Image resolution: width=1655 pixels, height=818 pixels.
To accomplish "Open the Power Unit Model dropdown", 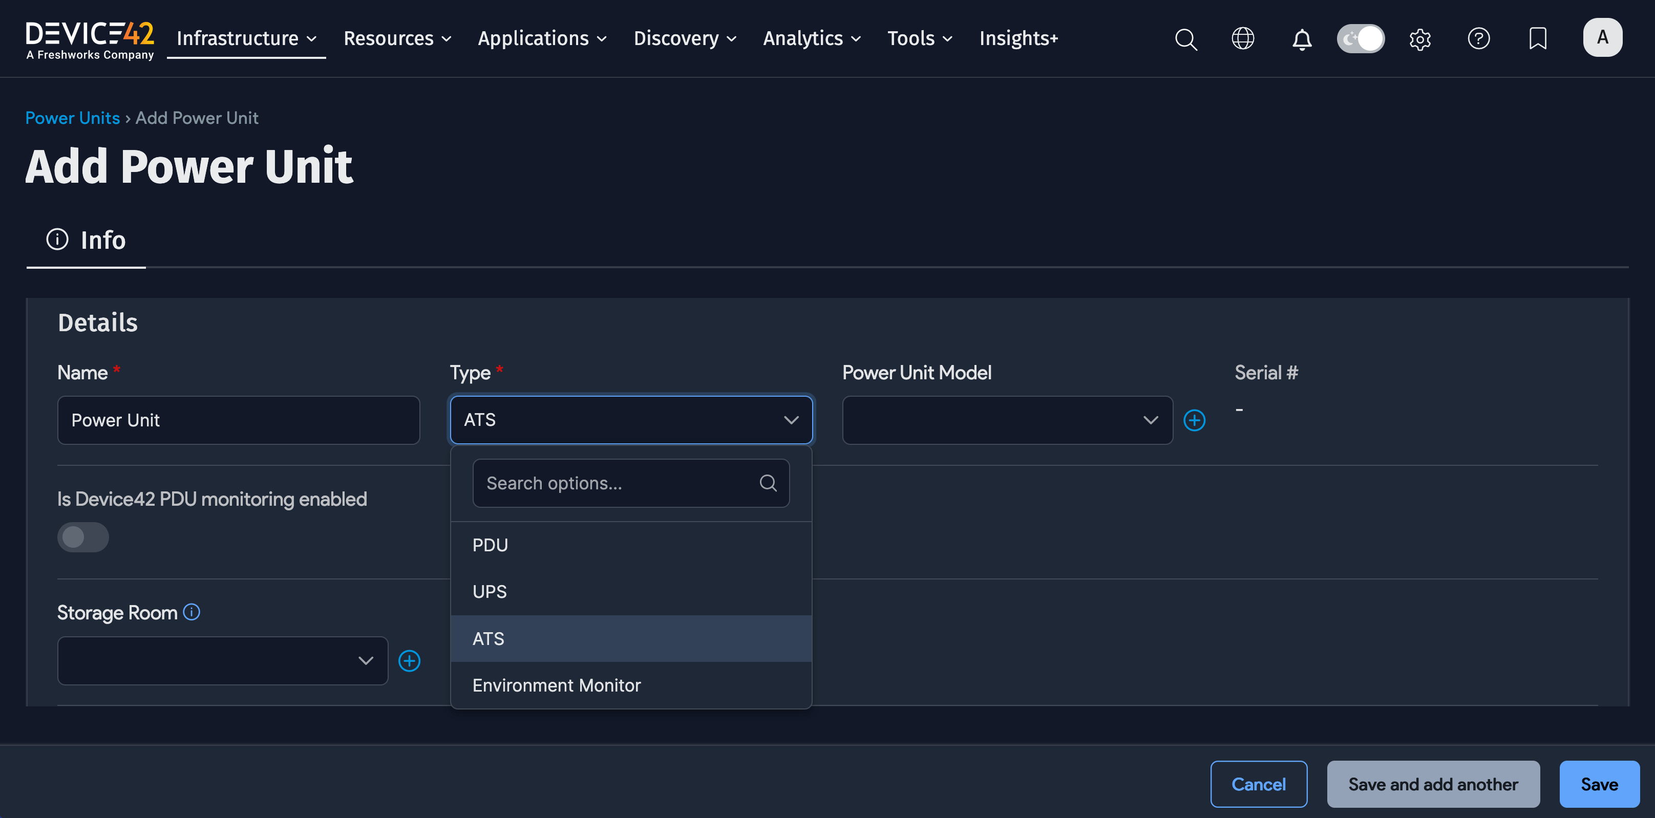I will (x=1007, y=420).
